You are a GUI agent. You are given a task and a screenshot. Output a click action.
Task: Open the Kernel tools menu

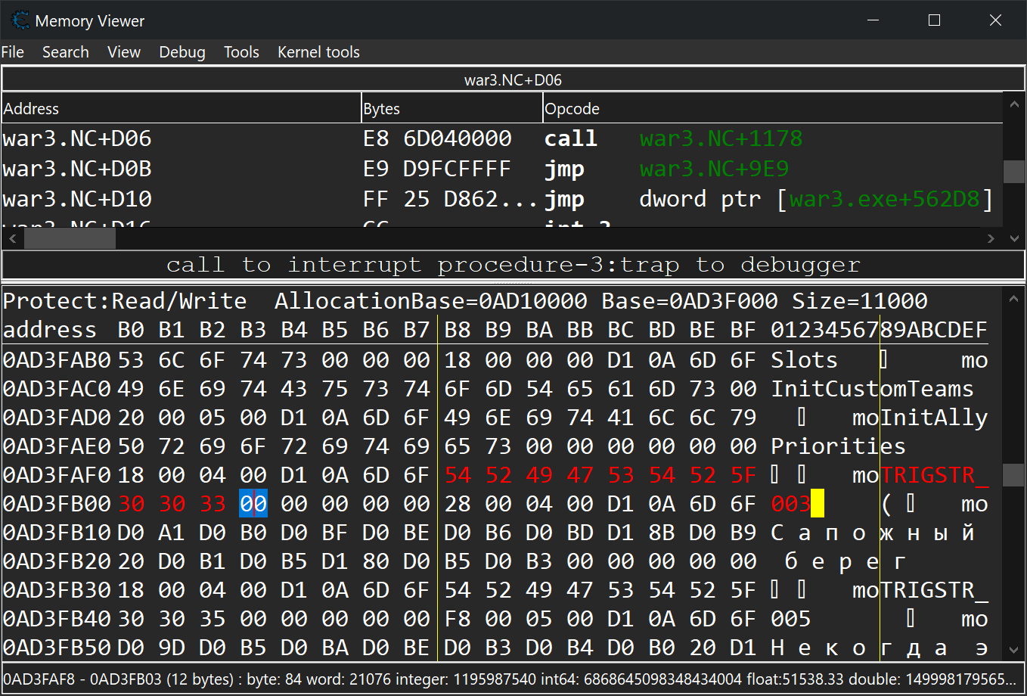pyautogui.click(x=318, y=52)
